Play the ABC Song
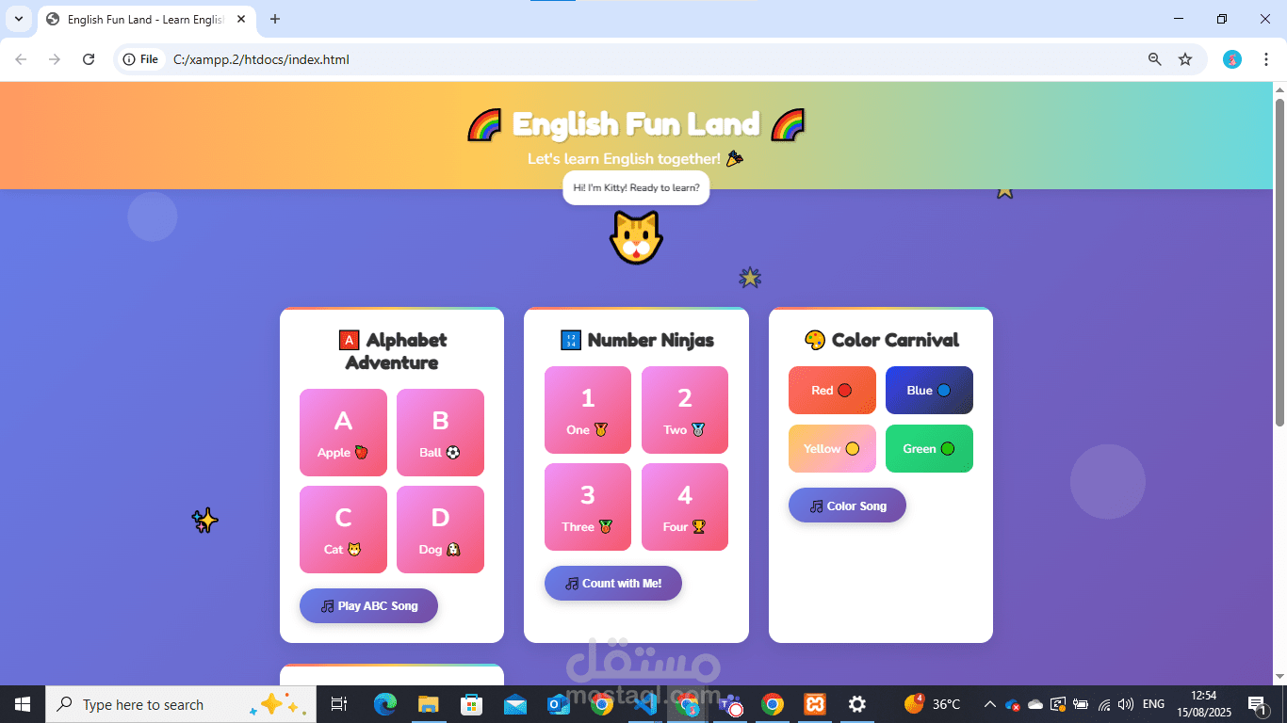1287x723 pixels. (368, 605)
